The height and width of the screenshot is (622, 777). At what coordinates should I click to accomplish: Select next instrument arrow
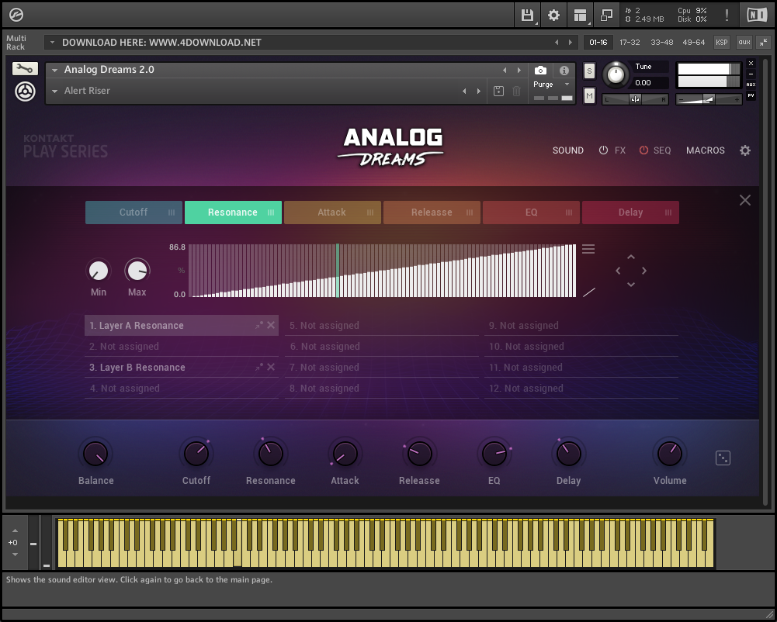[519, 70]
